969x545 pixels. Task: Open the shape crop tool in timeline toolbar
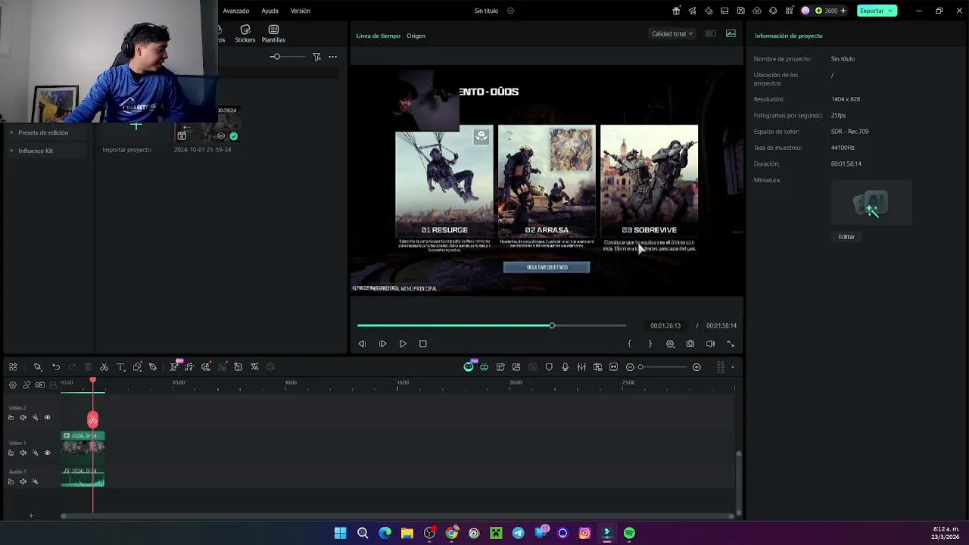pos(137,367)
